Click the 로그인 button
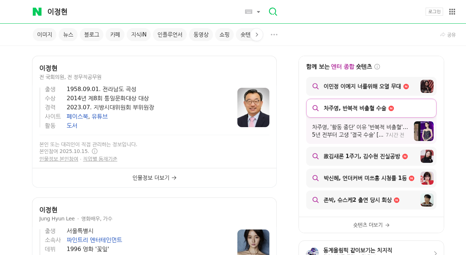The image size is (466, 255). (434, 11)
